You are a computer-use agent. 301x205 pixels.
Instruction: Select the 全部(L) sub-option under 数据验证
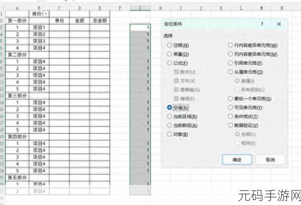tap(245, 134)
